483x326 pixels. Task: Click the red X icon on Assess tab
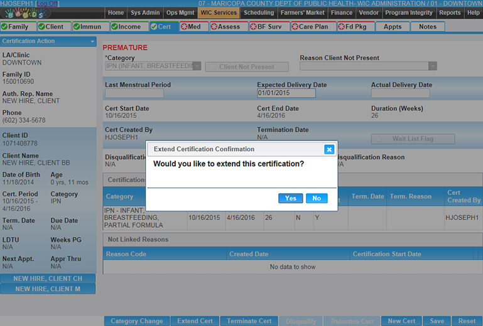214,27
